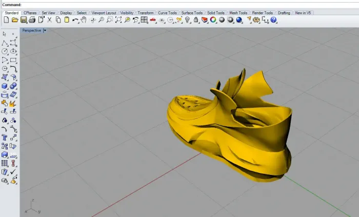359x217 pixels.
Task: Switch to the Surface Tools tab
Action: click(192, 13)
